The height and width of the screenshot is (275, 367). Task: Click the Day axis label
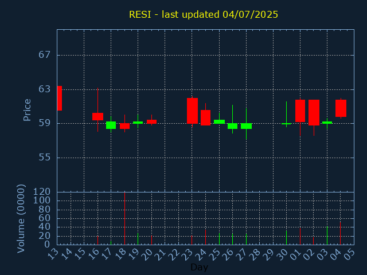[x=199, y=267]
